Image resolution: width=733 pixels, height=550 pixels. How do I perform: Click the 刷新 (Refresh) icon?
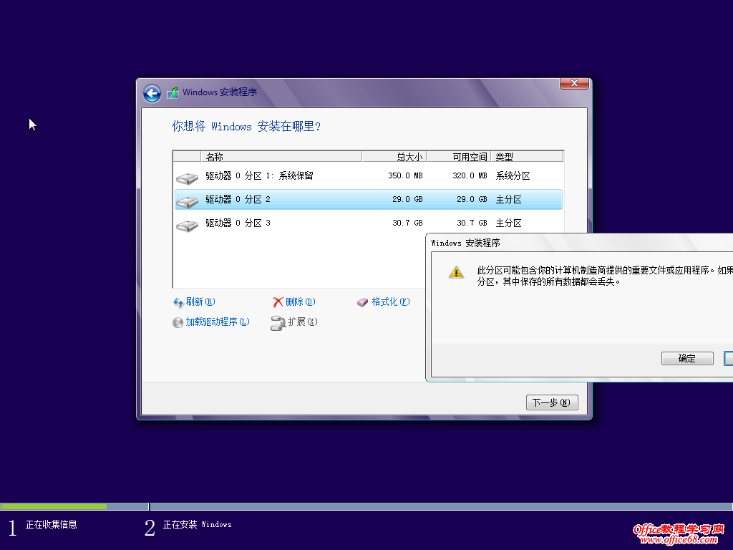click(x=178, y=301)
